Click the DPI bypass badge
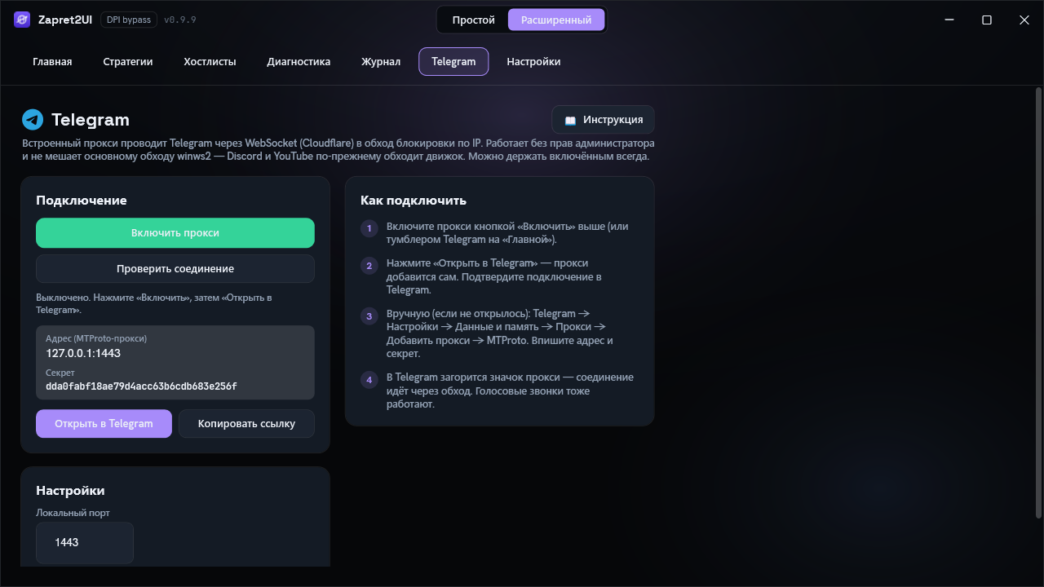This screenshot has width=1044, height=587. [129, 20]
